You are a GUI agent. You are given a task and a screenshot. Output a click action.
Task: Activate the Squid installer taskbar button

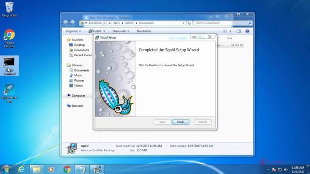coord(97,170)
